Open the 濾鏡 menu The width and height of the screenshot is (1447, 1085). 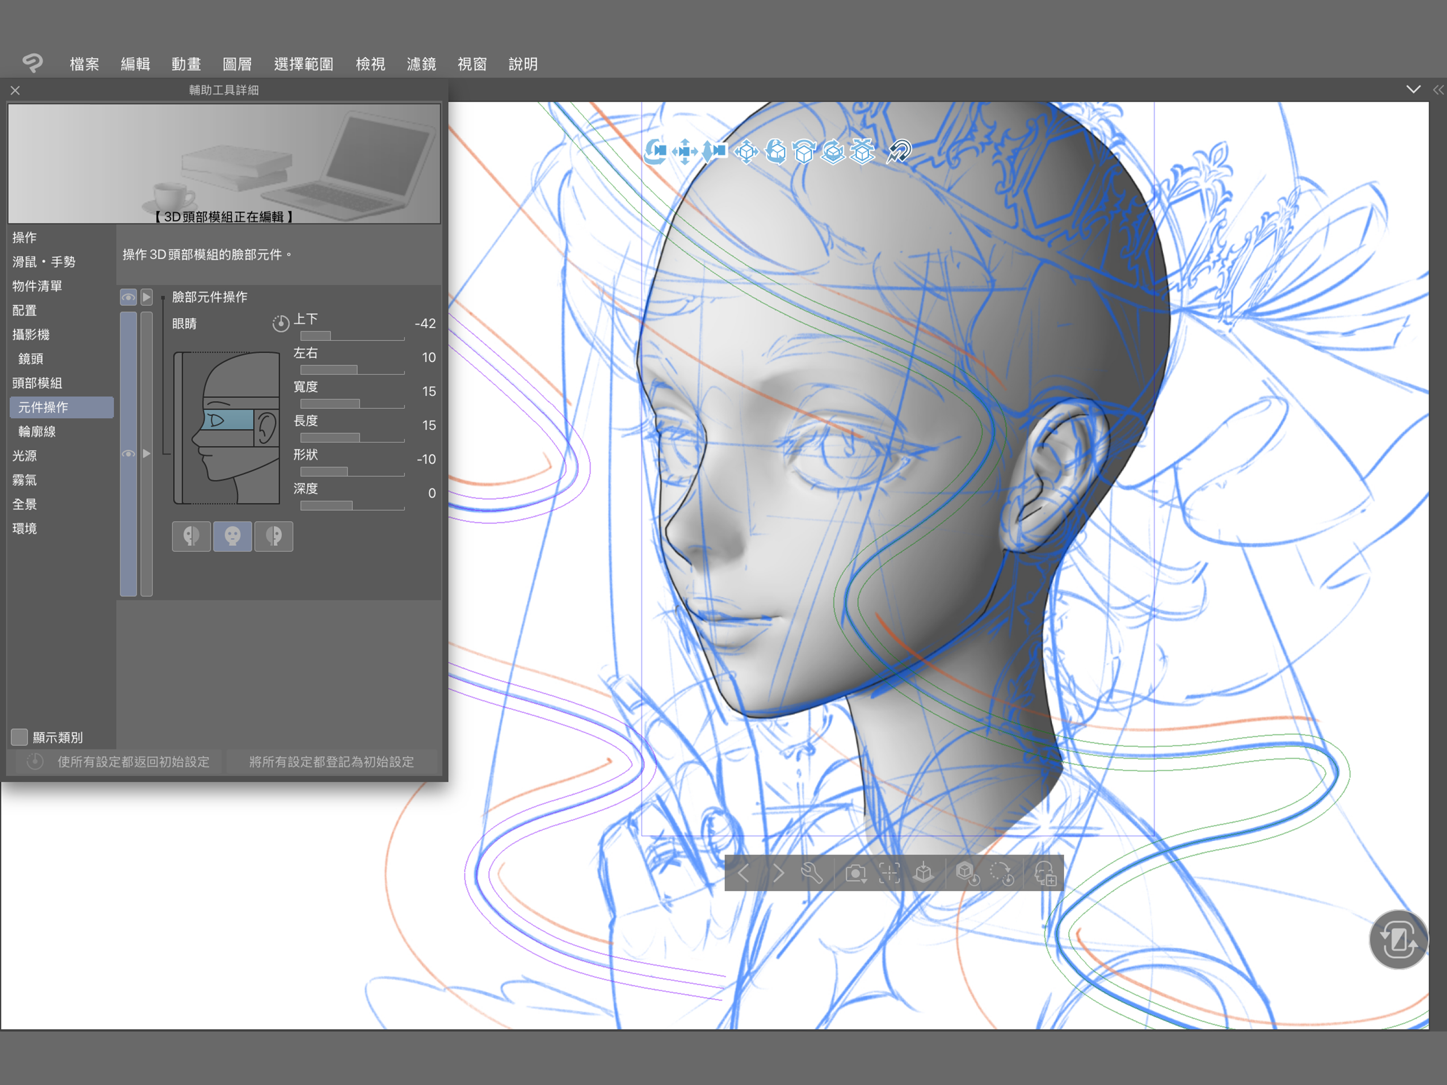[x=421, y=64]
